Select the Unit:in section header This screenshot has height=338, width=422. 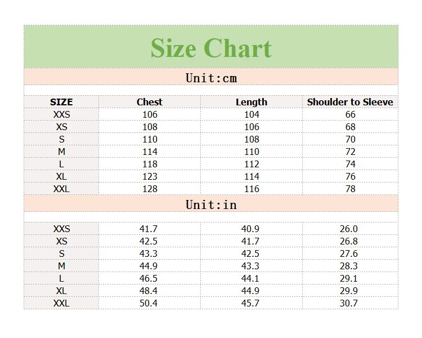click(x=211, y=204)
